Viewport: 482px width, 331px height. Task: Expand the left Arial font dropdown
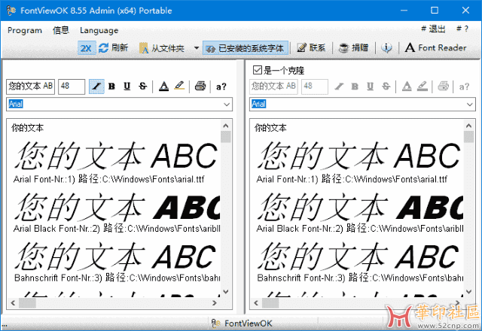click(x=227, y=103)
